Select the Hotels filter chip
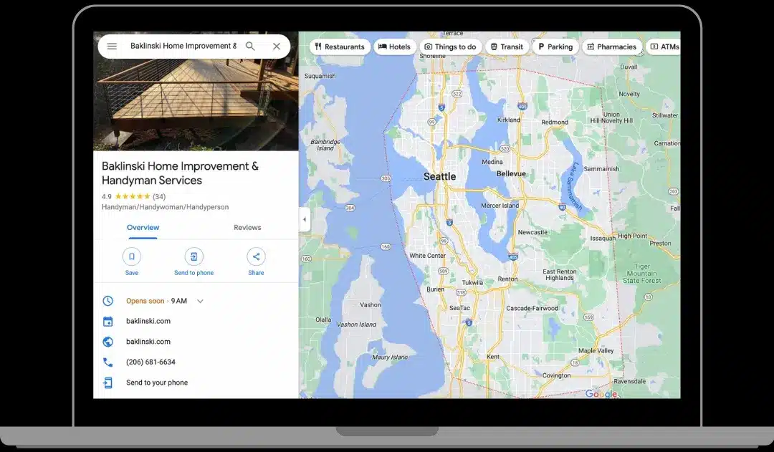 (394, 47)
